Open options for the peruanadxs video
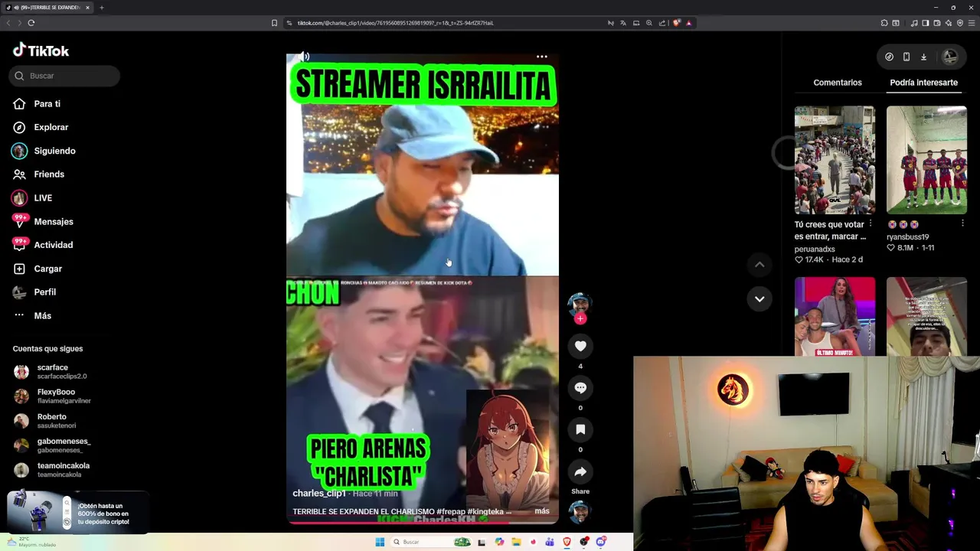 (871, 223)
